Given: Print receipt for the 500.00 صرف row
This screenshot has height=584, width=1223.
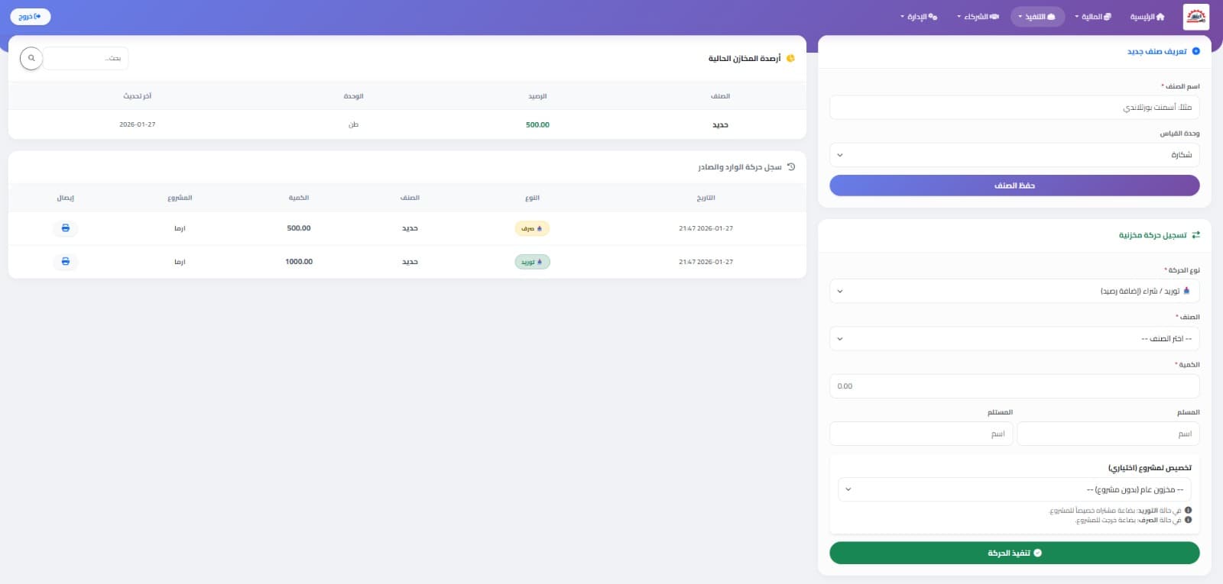Looking at the screenshot, I should [66, 228].
